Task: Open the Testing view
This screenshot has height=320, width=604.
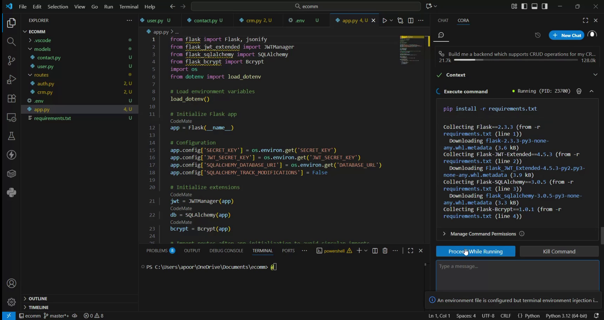Action: coord(11,136)
